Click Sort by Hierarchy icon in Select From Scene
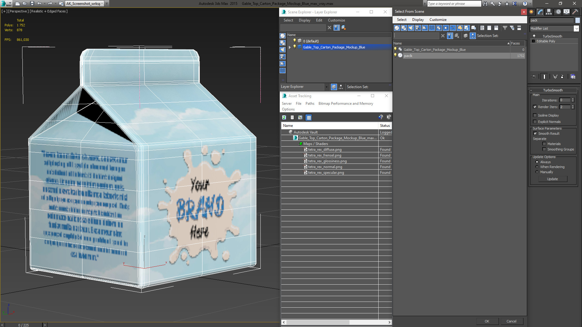The image size is (582, 327). click(x=473, y=36)
